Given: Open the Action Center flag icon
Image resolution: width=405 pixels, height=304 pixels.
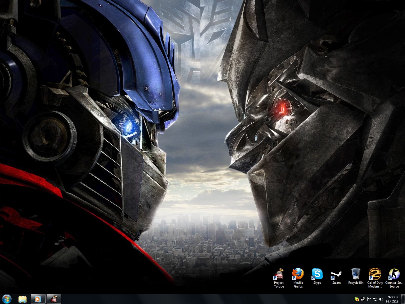Looking at the screenshot, I should pos(369,299).
